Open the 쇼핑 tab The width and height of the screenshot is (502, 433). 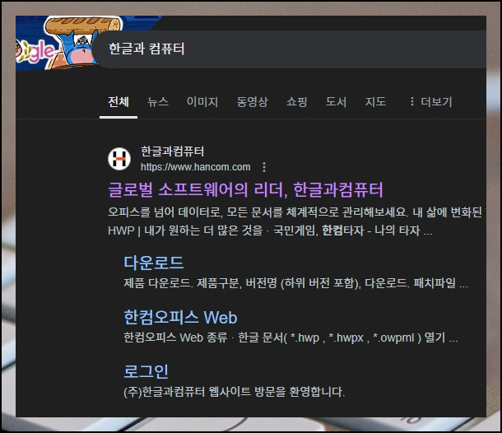tap(297, 102)
